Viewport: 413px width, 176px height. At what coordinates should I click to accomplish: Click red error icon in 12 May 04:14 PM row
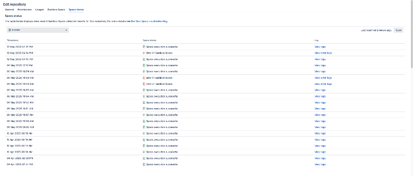[144, 53]
